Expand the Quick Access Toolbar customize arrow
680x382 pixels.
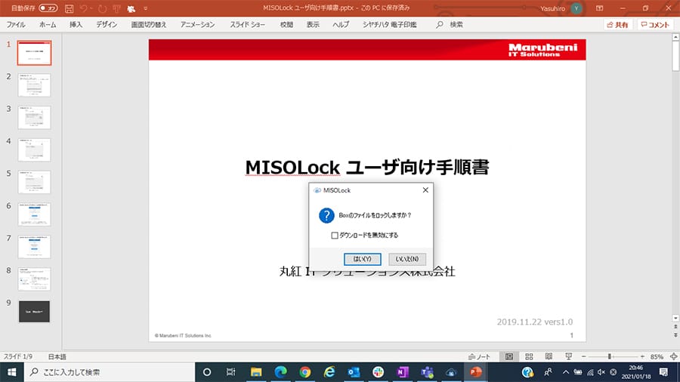click(x=145, y=8)
